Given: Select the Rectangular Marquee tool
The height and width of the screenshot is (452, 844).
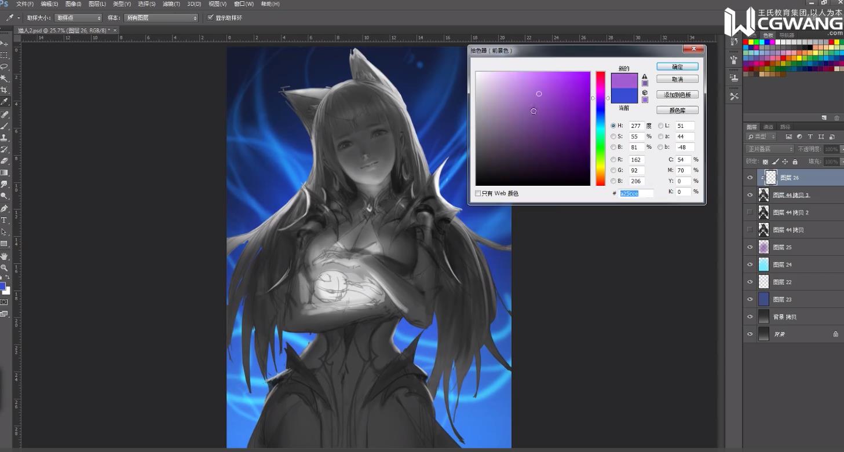Looking at the screenshot, I should point(4,55).
